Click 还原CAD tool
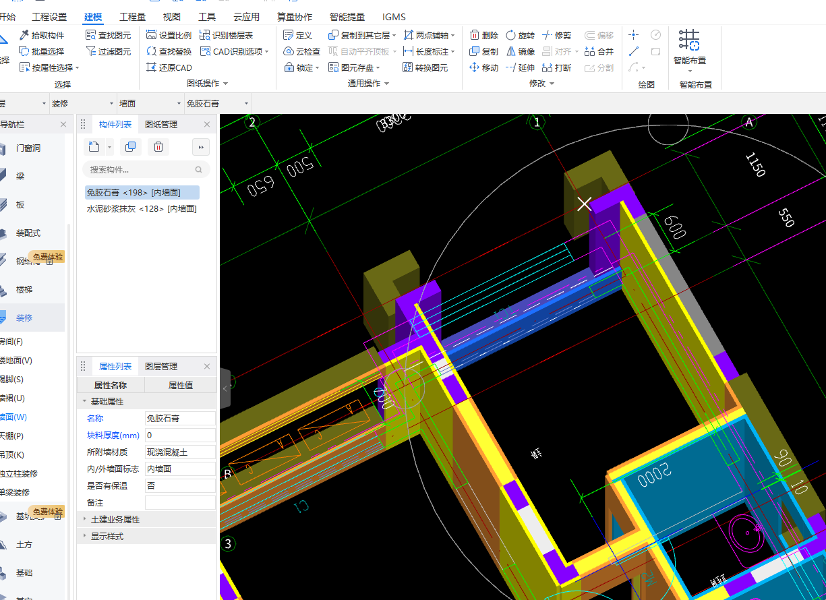This screenshot has width=826, height=600. [x=169, y=67]
